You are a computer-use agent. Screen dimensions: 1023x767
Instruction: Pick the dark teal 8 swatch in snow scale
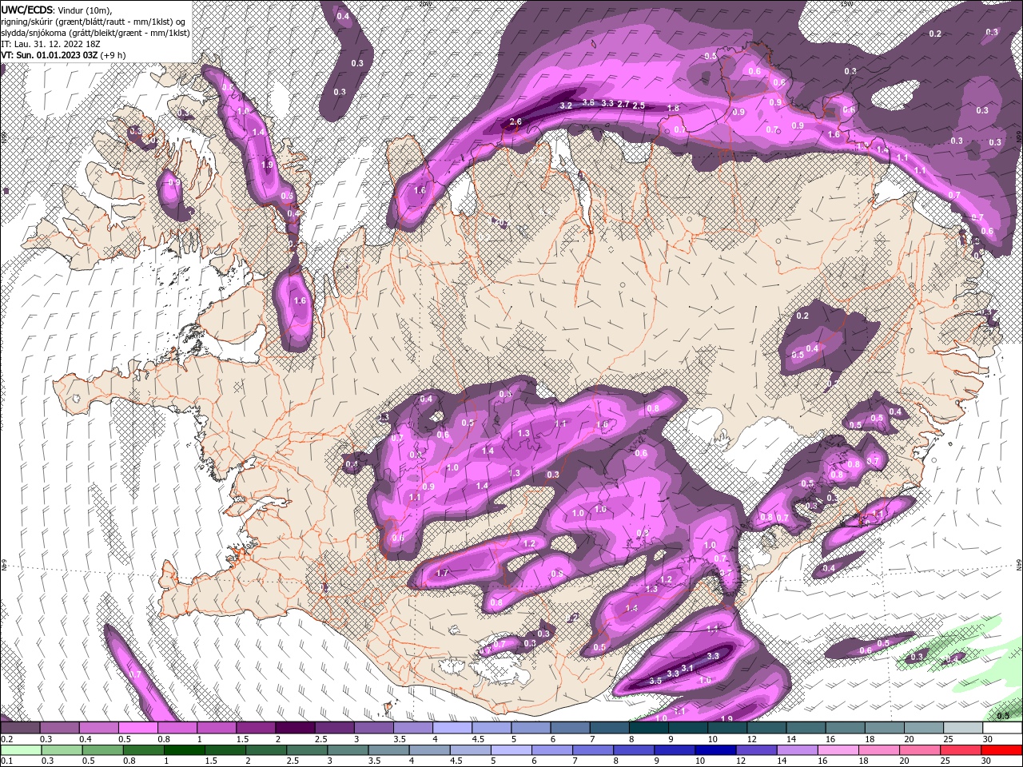(x=648, y=728)
